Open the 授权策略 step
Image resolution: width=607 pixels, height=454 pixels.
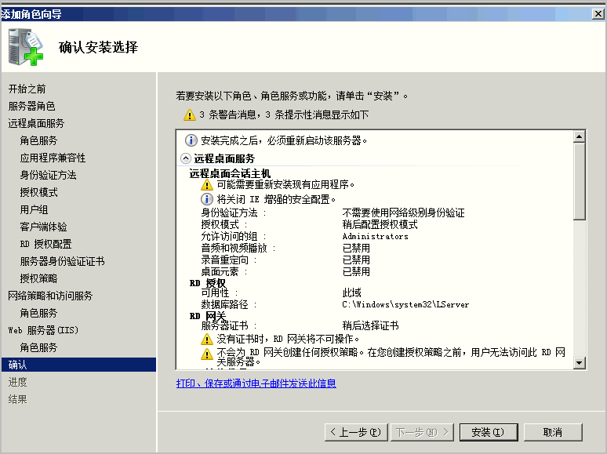pyautogui.click(x=38, y=278)
